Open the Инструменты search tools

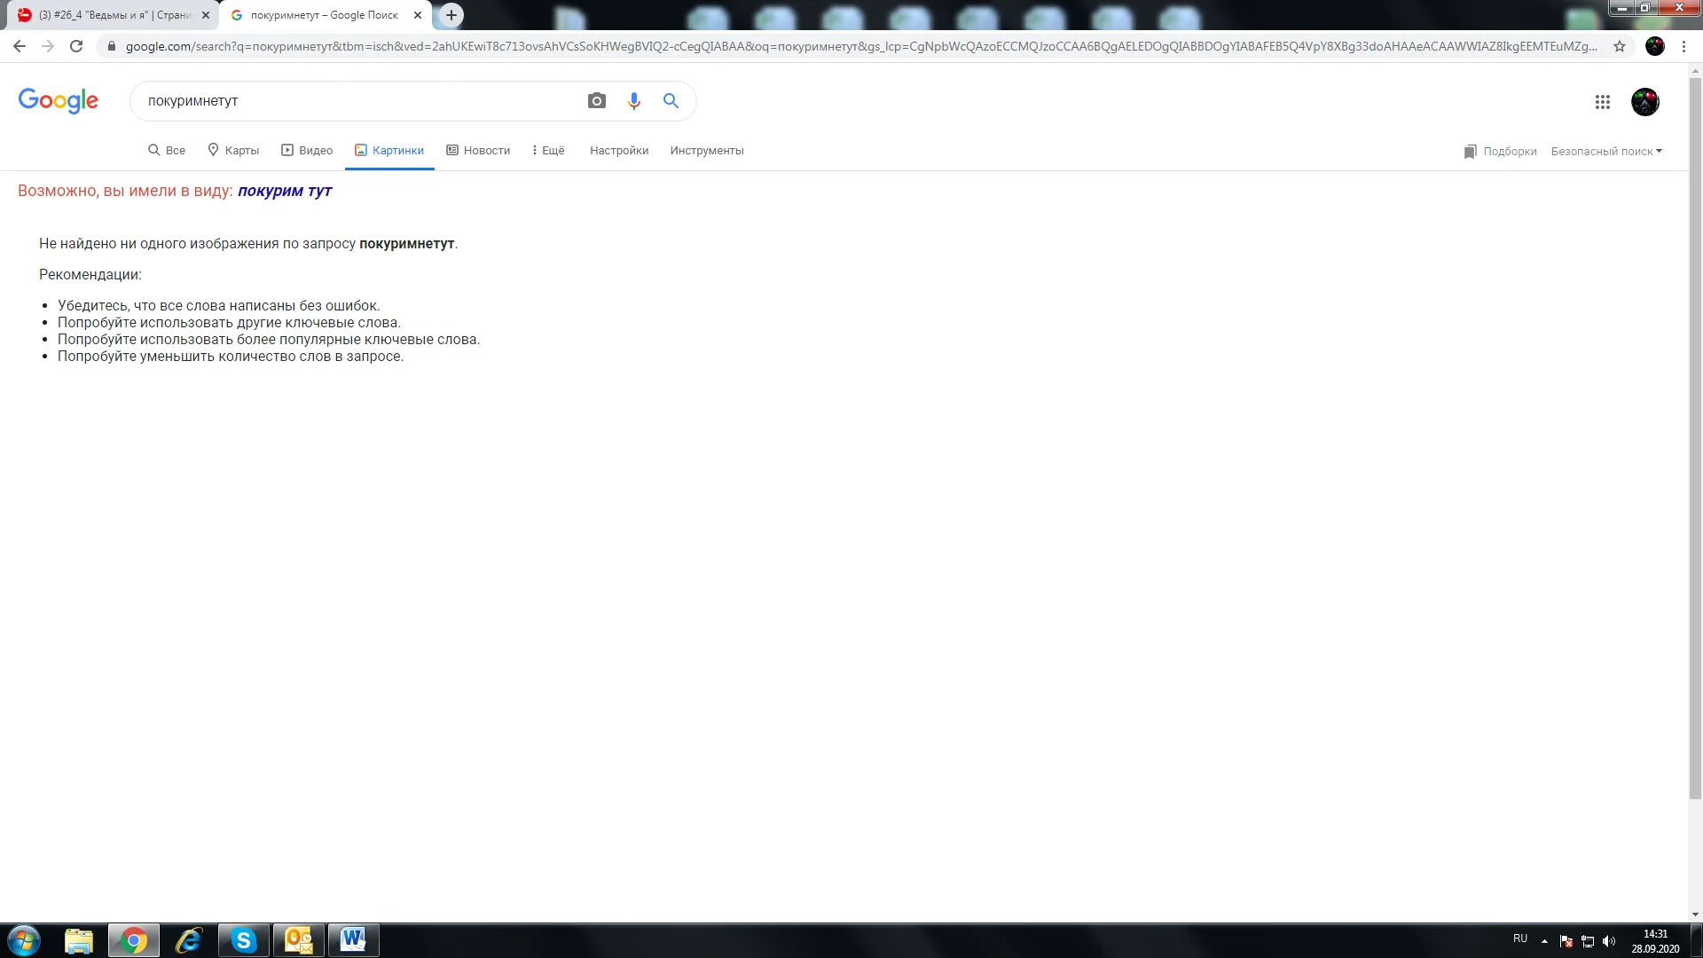[707, 151]
